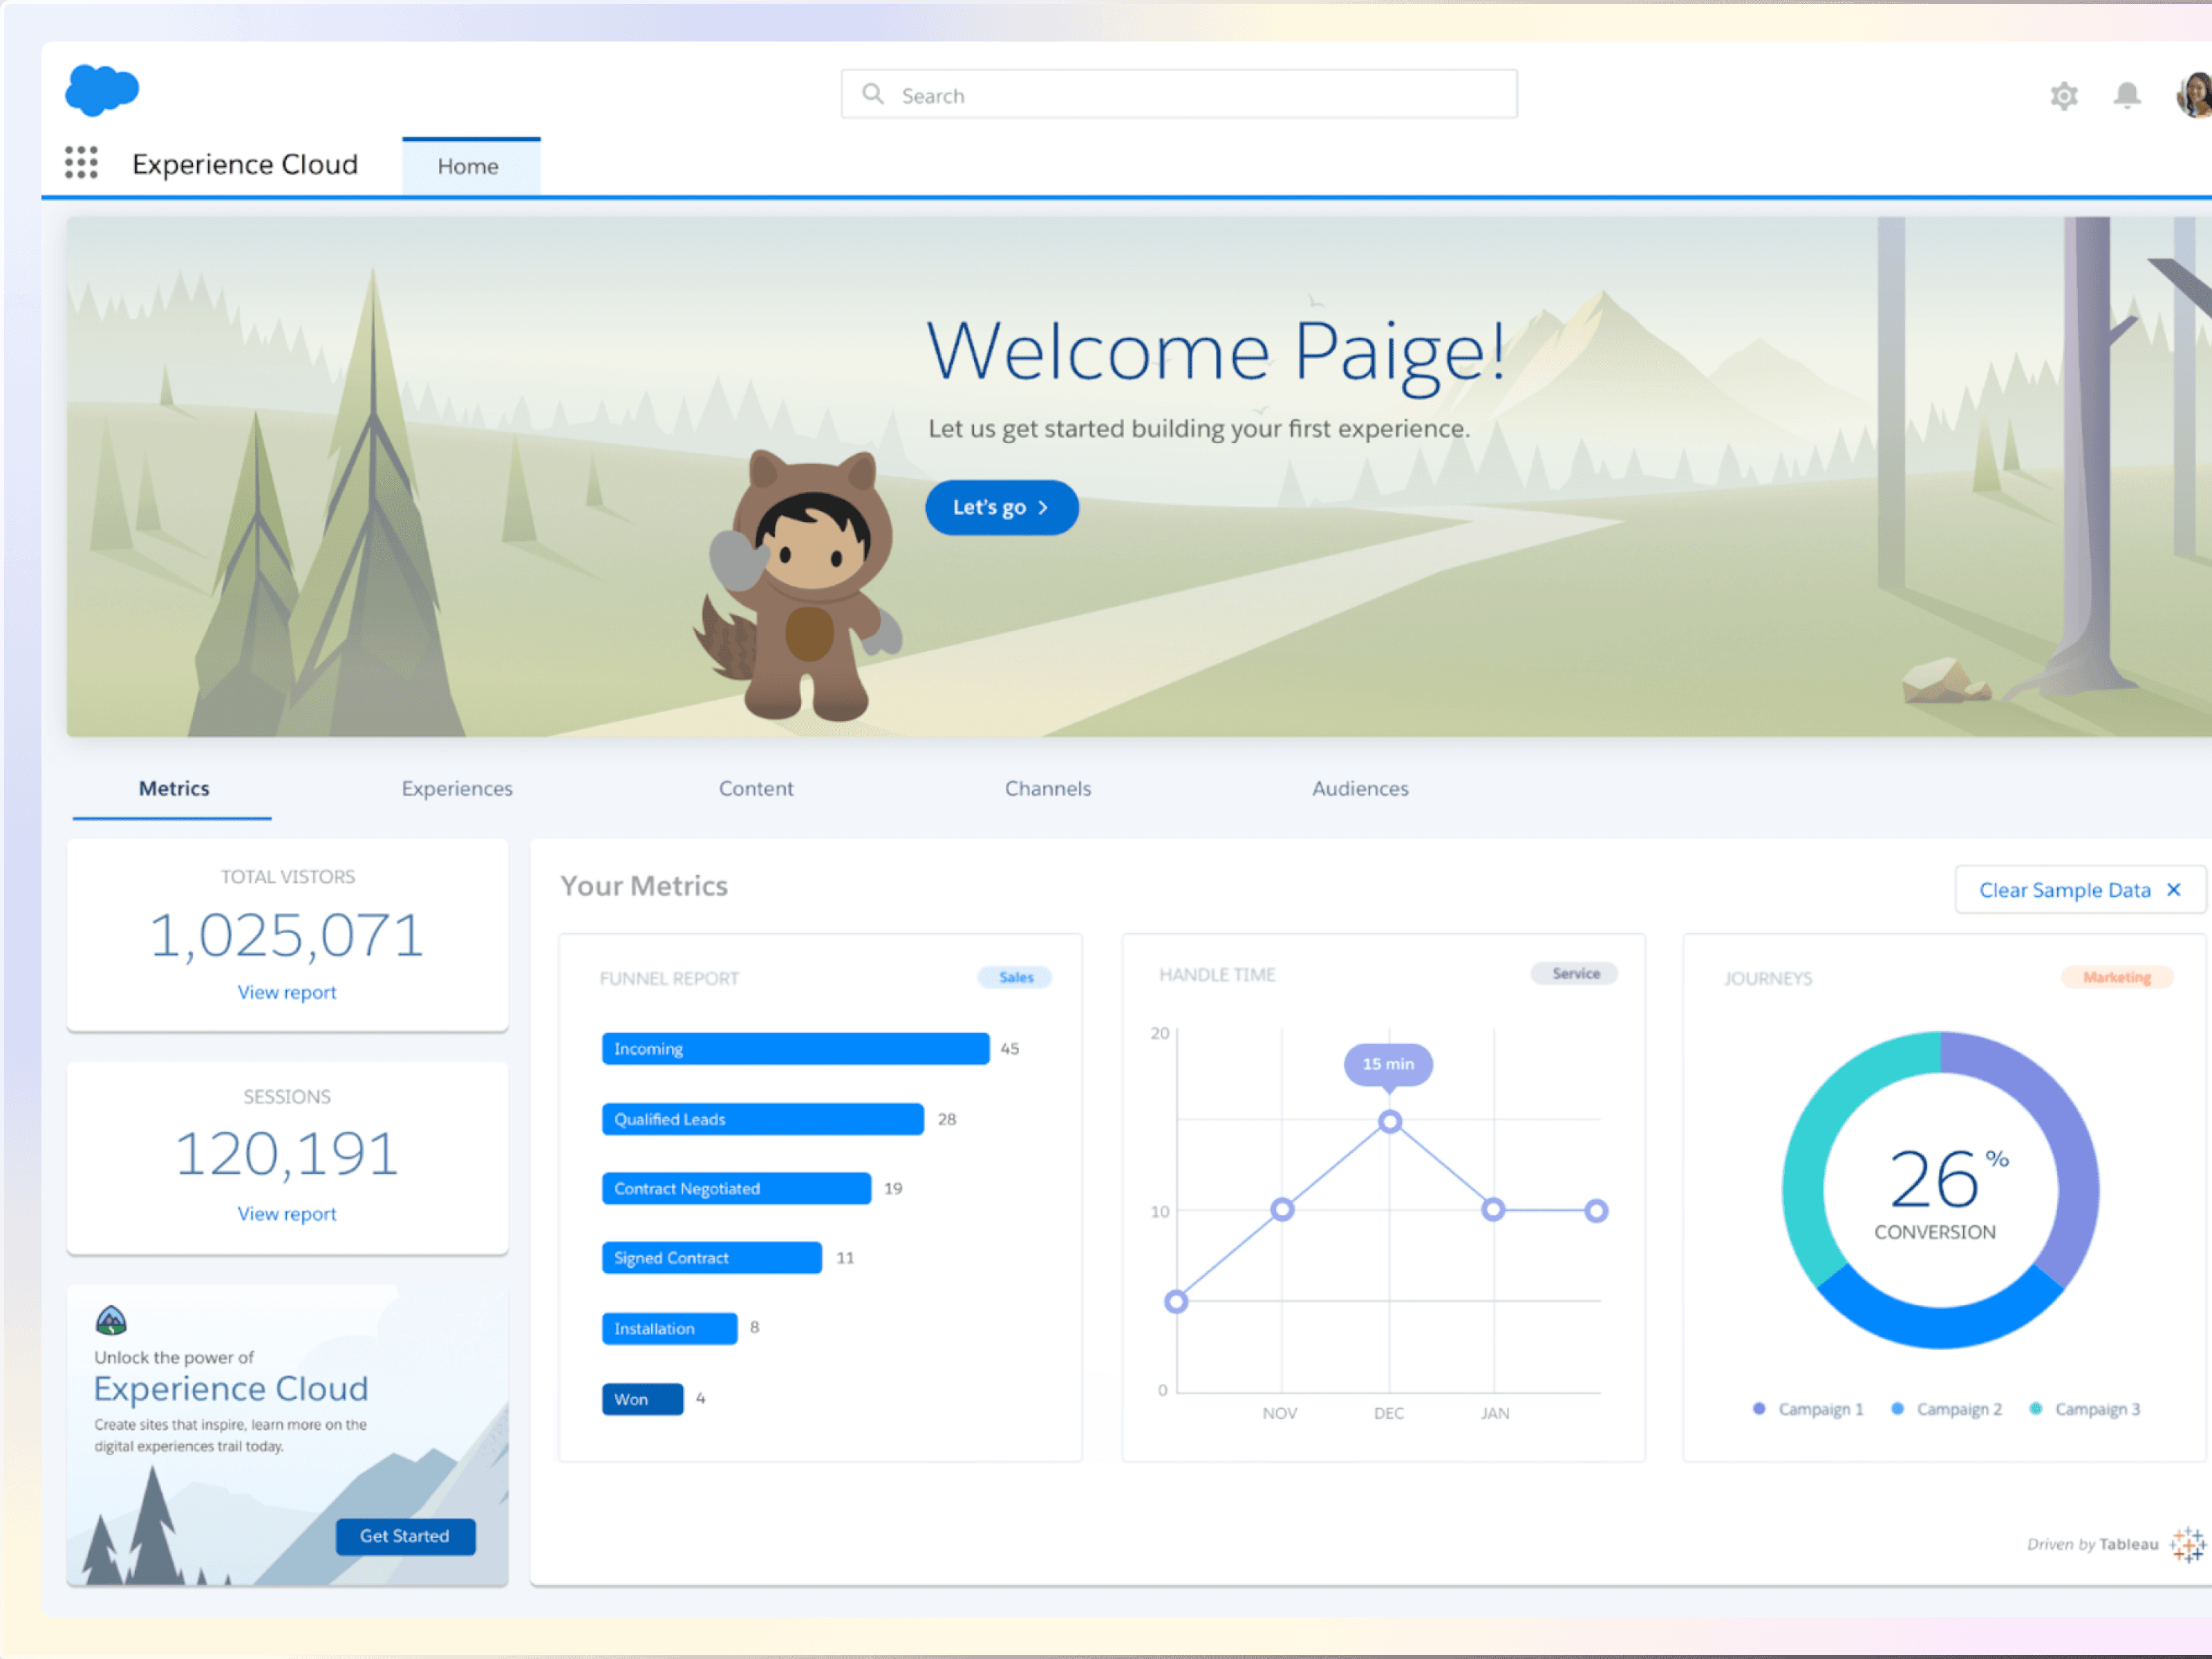2212x1659 pixels.
Task: Open View report under Total Visitors
Action: tap(287, 992)
